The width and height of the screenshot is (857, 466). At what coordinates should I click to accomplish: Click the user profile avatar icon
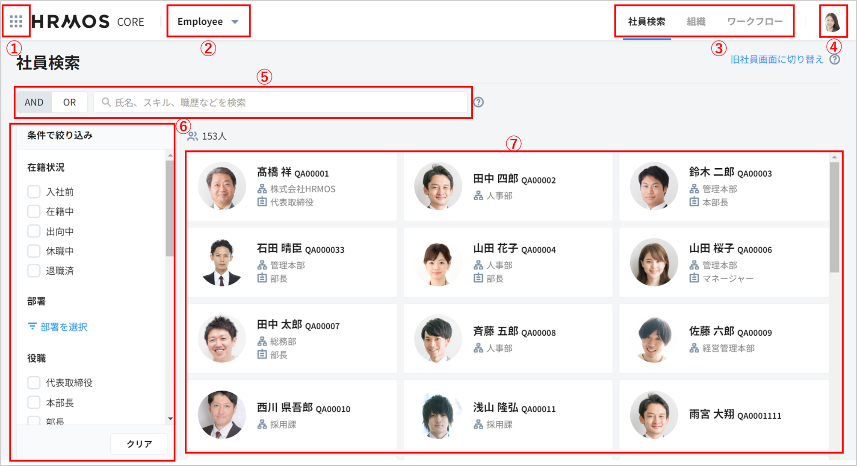[x=832, y=21]
